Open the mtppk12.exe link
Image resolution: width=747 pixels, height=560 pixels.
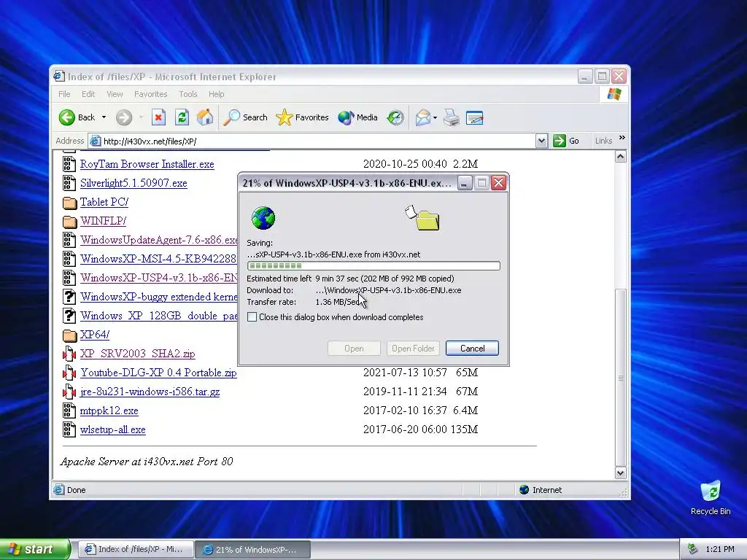(x=109, y=411)
